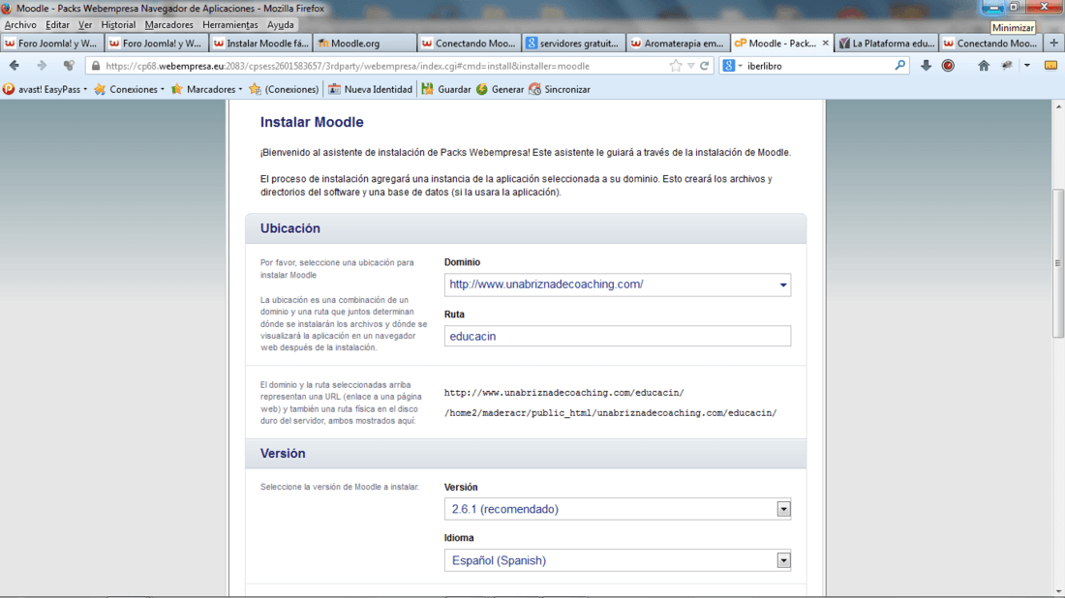Open URL bar history dropdown arrow

tap(690, 66)
